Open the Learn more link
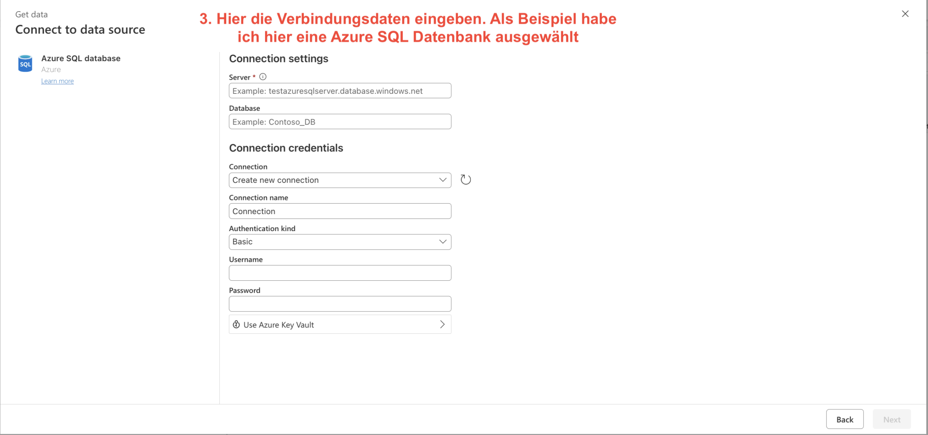Viewport: 928px width, 435px height. [x=57, y=81]
